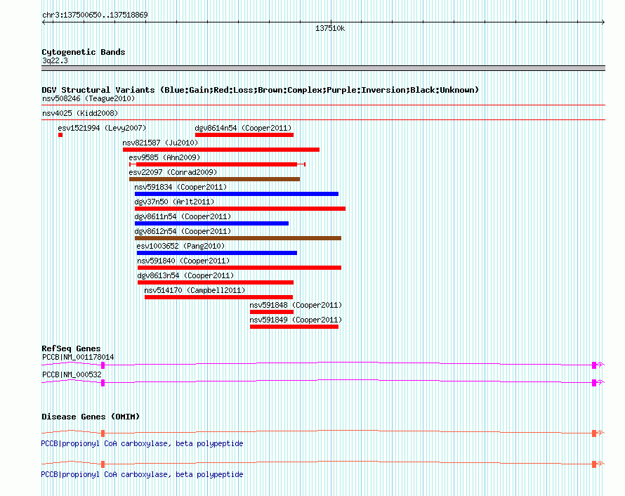Screen dimensions: 625x496
Task: Select the red nsv591849 (Cooper2011) bar
Action: click(x=294, y=327)
